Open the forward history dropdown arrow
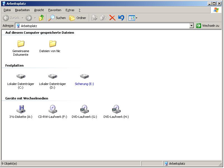Viewport: 224px width, 168px height. tap(35, 18)
